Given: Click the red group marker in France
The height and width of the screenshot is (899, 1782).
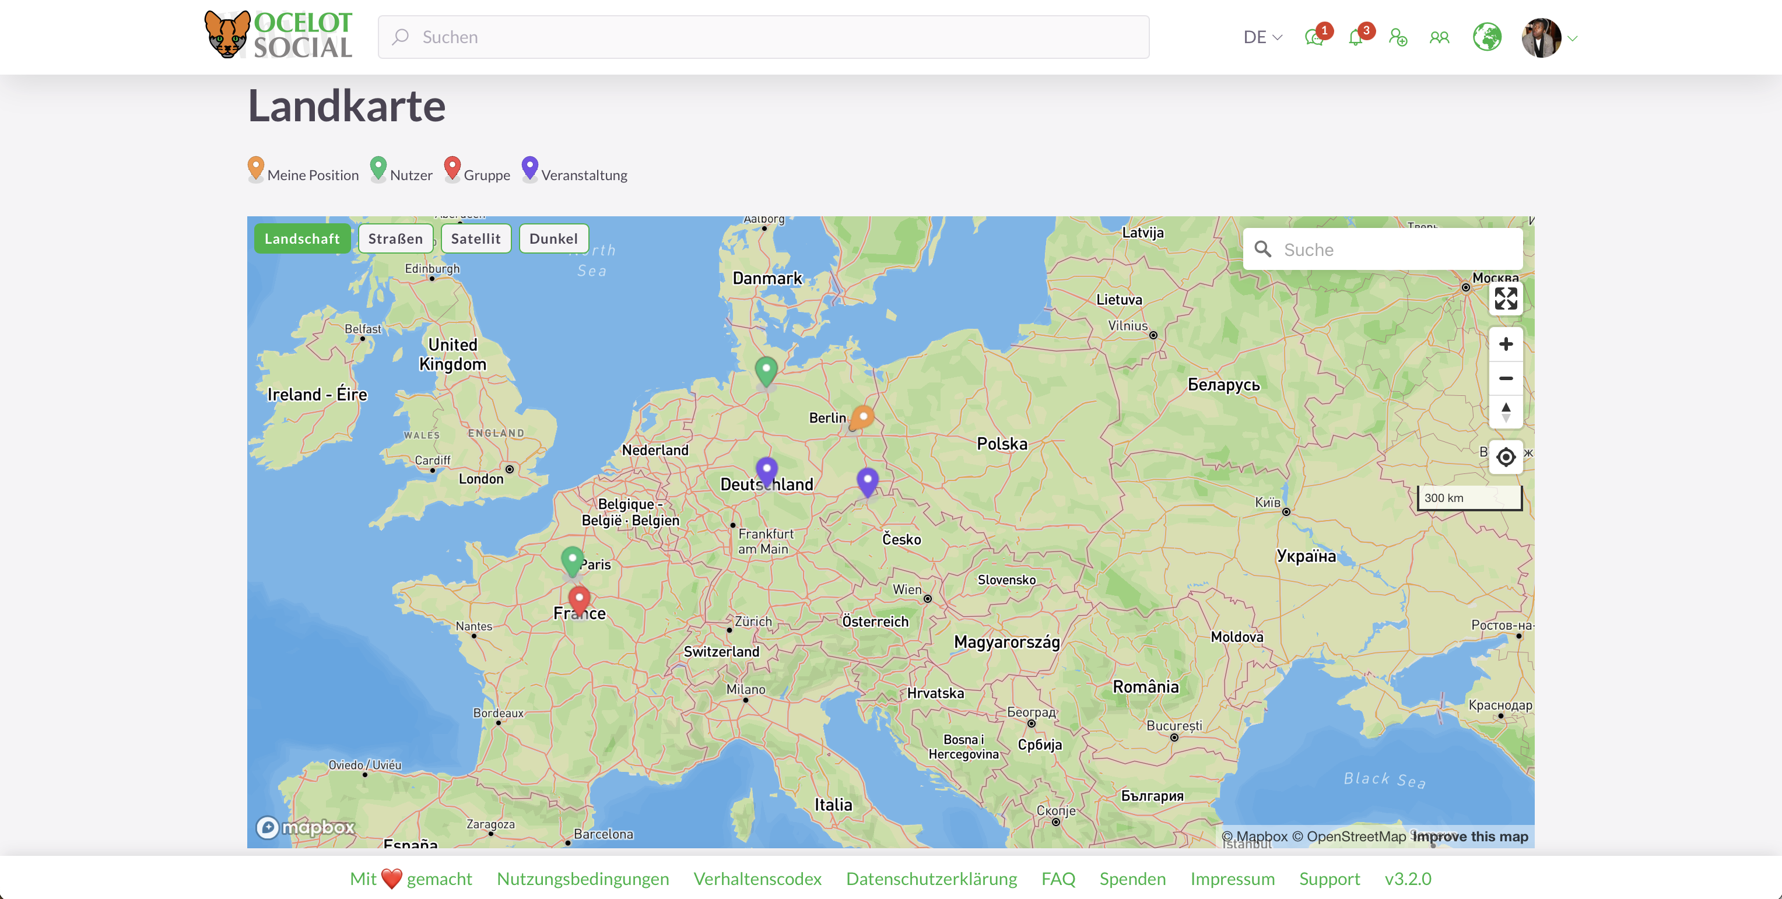Looking at the screenshot, I should 579,599.
